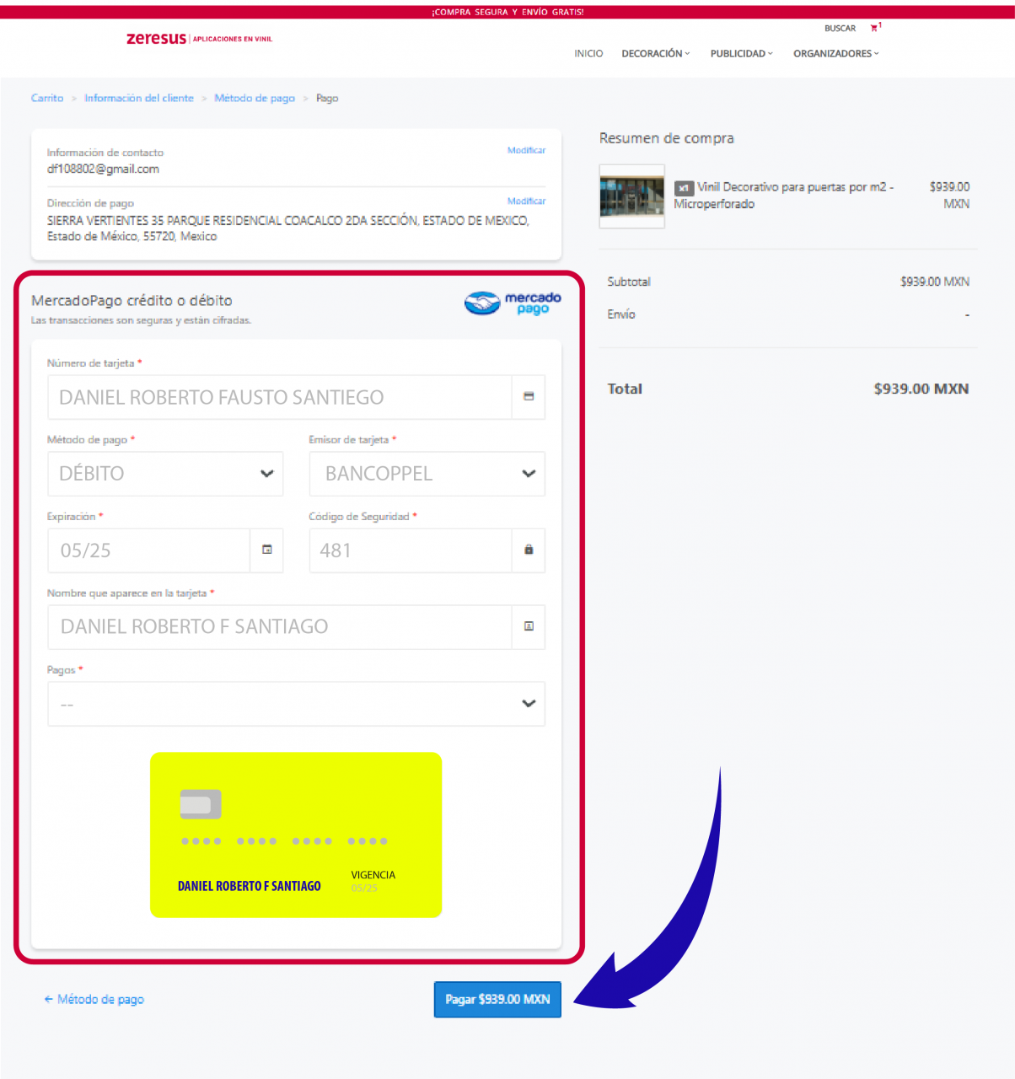Click Modificar next to contact information
This screenshot has height=1079, width=1015.
(526, 150)
